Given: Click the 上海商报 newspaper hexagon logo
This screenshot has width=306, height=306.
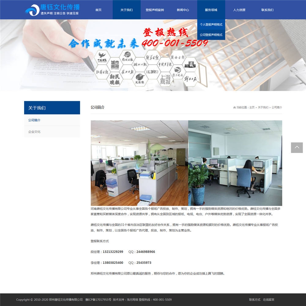Looking at the screenshot, I should 165,79.
